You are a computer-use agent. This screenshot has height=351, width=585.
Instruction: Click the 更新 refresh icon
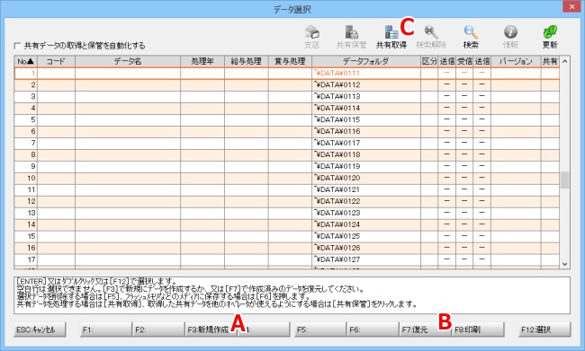coord(550,37)
